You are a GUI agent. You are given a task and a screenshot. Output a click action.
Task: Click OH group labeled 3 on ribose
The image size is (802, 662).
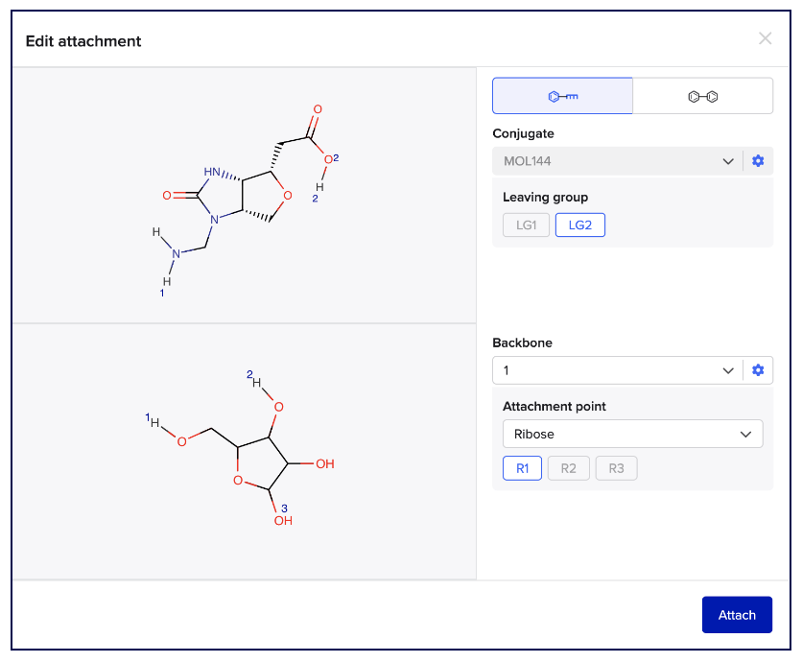[282, 521]
